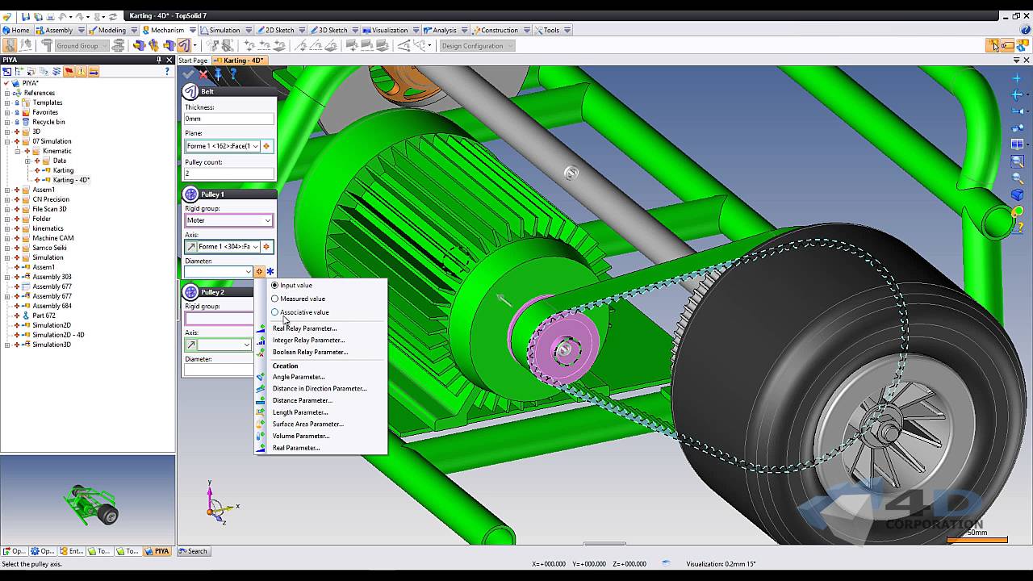Open the Home tab
Screen dimensions: 1033x581
point(16,30)
